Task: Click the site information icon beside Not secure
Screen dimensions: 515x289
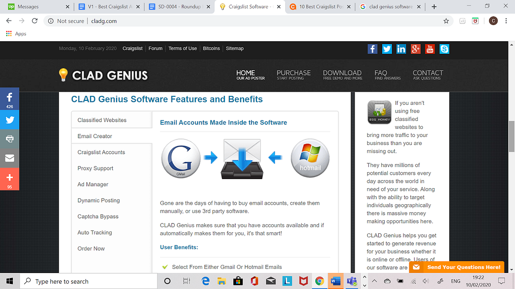Action: click(51, 21)
